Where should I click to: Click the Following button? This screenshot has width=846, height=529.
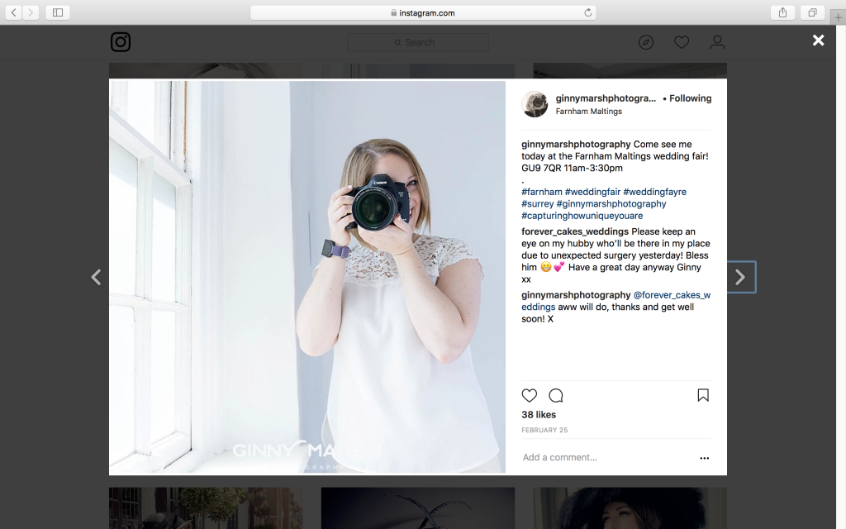coord(690,98)
